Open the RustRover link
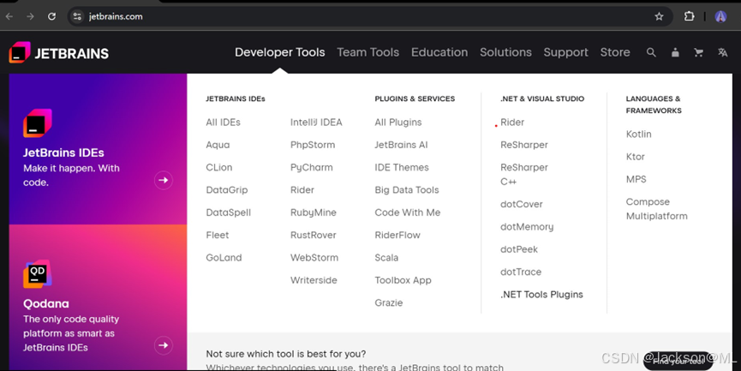Screen dimensions: 741x371 [x=314, y=235]
